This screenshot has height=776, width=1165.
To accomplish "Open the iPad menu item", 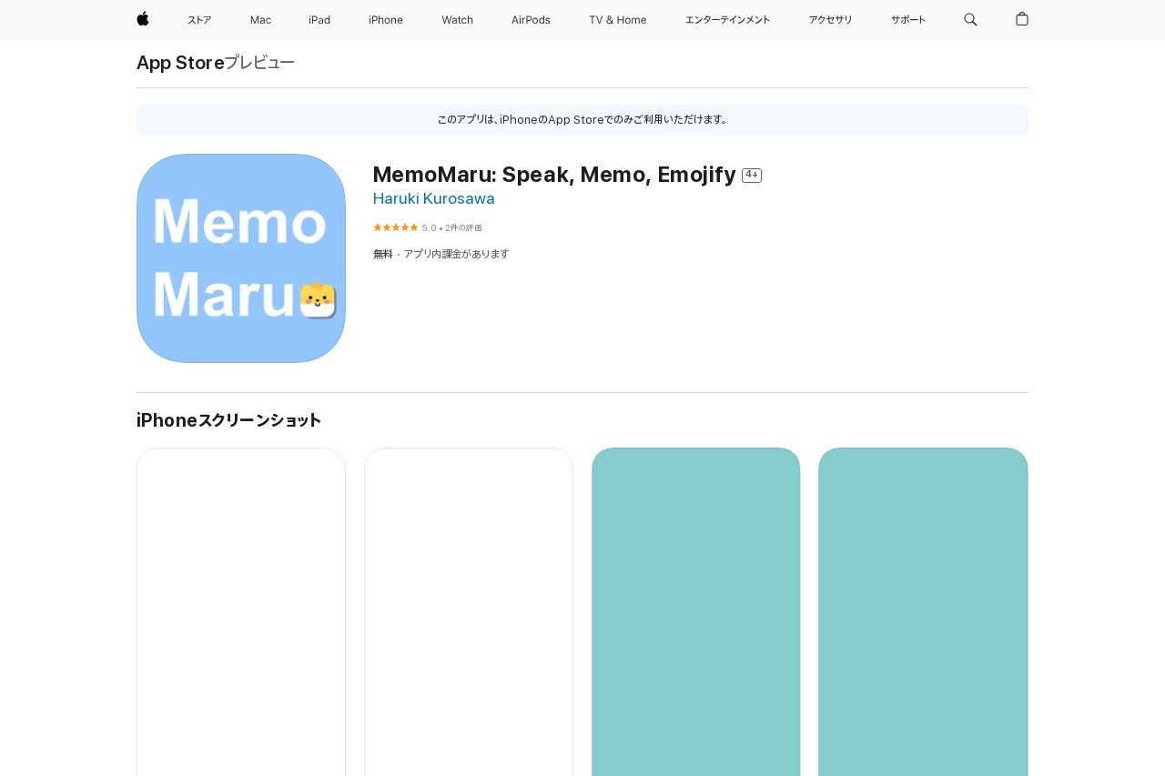I will coord(319,20).
